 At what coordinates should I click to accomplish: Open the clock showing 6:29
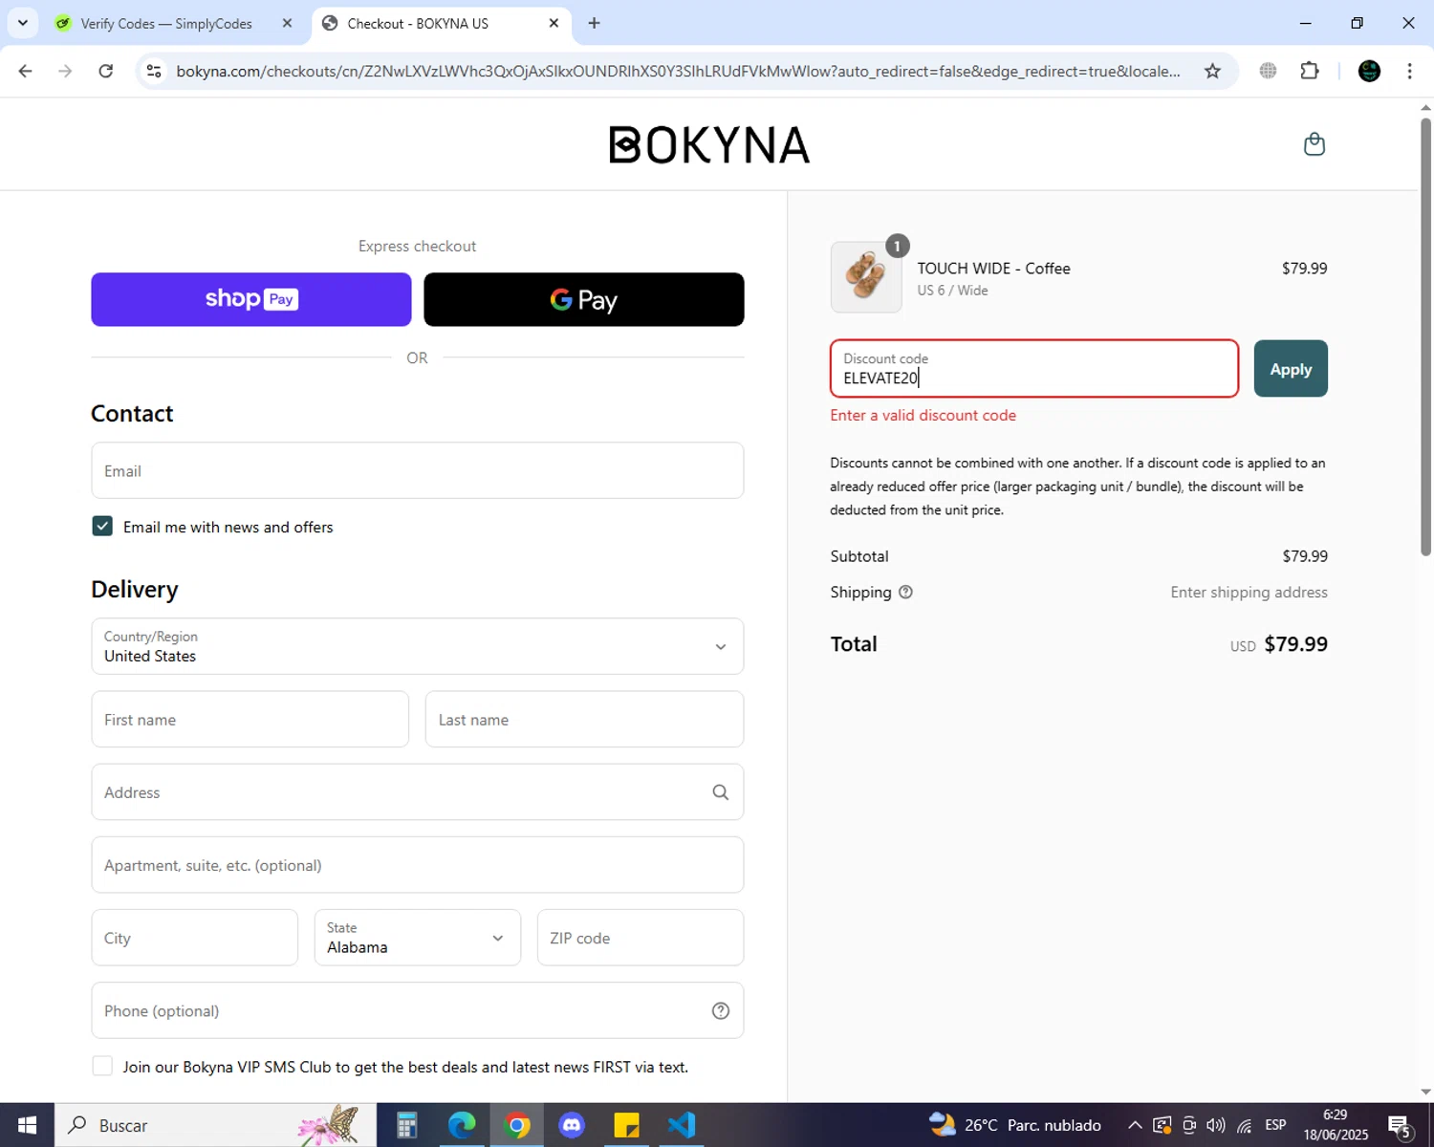coord(1336,1125)
